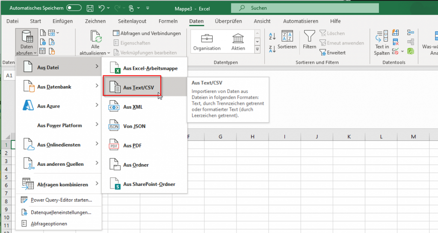Viewport: 438px width, 233px height.
Task: Click the Filtern funnel icon
Action: 309,36
